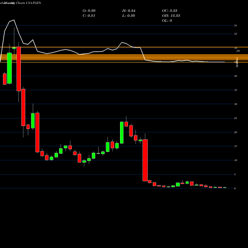
Task: Click the 'OH: 13.33' reading
Action: click(x=171, y=16)
